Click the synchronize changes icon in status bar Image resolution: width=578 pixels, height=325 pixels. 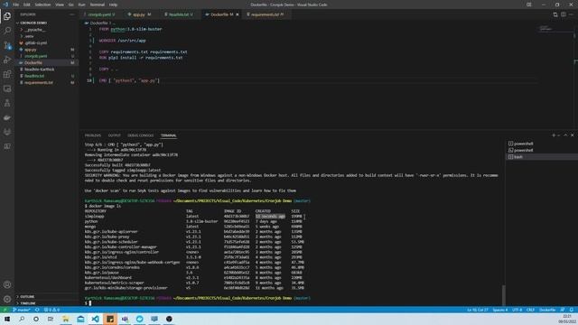(37, 310)
